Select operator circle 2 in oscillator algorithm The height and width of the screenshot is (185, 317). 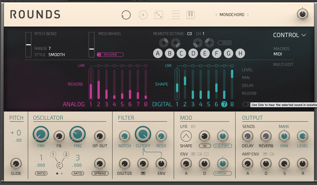coord(66,154)
